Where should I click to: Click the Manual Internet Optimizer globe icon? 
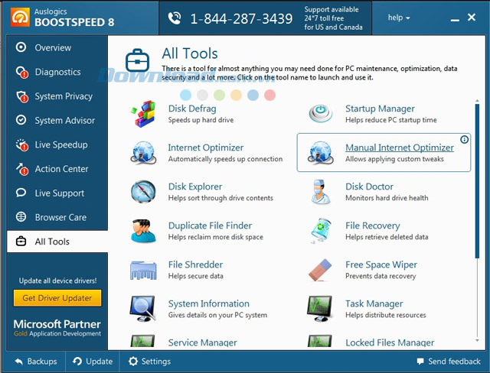tap(320, 153)
